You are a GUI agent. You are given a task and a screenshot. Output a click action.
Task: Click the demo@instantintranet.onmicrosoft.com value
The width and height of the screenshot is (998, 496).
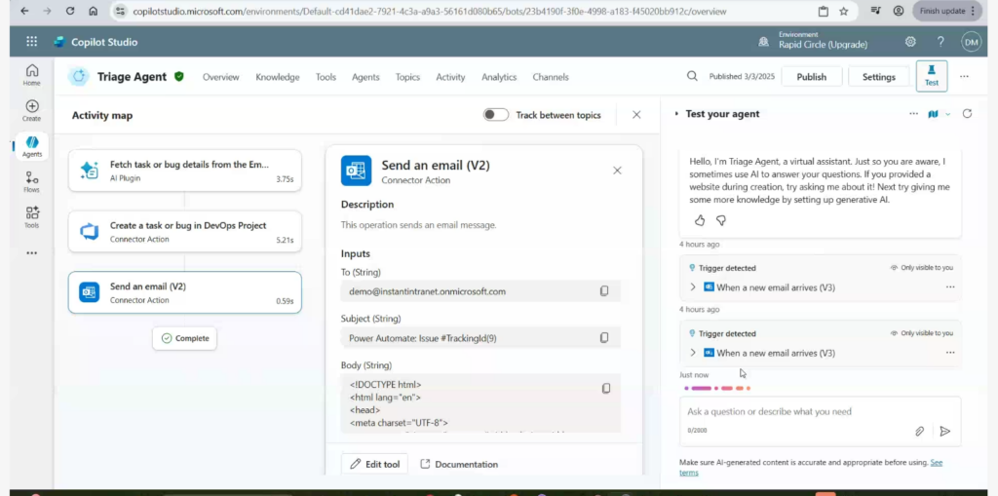pyautogui.click(x=427, y=291)
